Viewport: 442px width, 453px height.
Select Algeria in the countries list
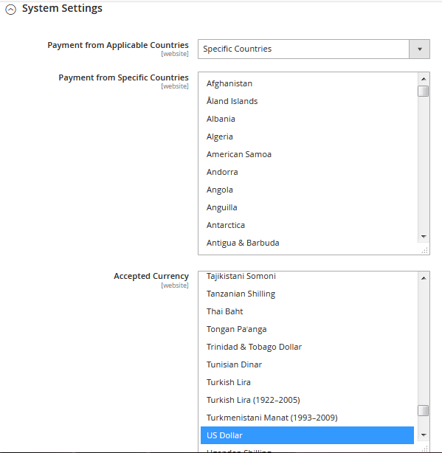[x=308, y=136]
